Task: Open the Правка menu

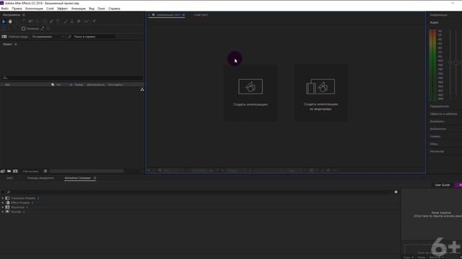Action: pyautogui.click(x=17, y=9)
